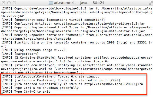Click the 'Copying developer-toolbox-plugin-2.0.5.jar' line
Image resolution: width=153 pixels, height=98 pixels.
point(77,12)
